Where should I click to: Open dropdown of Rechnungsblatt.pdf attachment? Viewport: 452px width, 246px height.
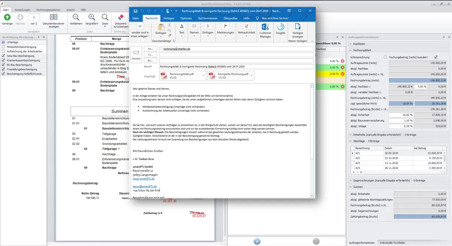pyautogui.click(x=204, y=76)
